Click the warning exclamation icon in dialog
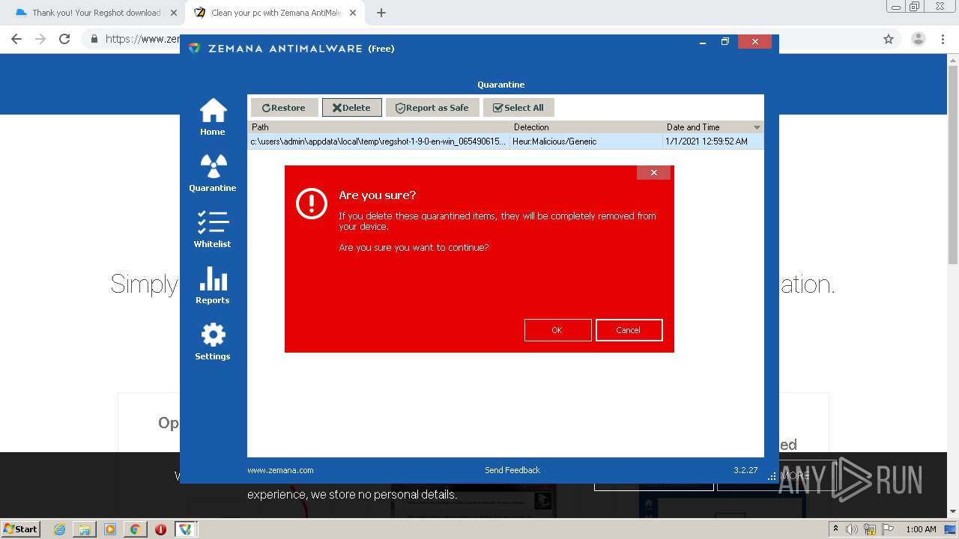The image size is (959, 539). 312,204
